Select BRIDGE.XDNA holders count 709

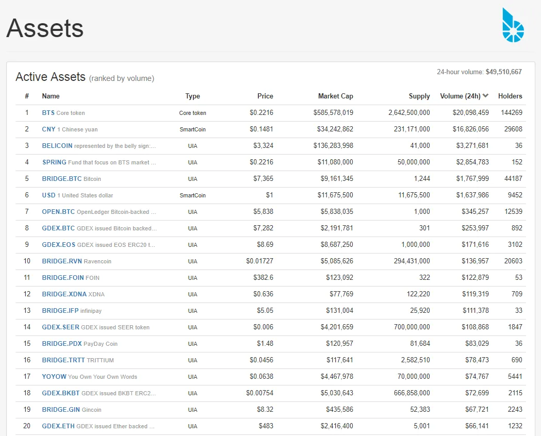tap(517, 294)
